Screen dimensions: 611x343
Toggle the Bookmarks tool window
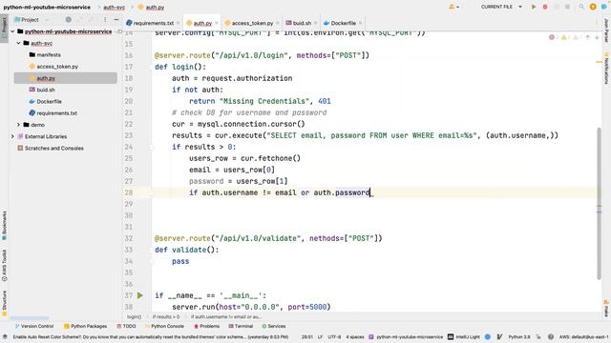pos(4,226)
